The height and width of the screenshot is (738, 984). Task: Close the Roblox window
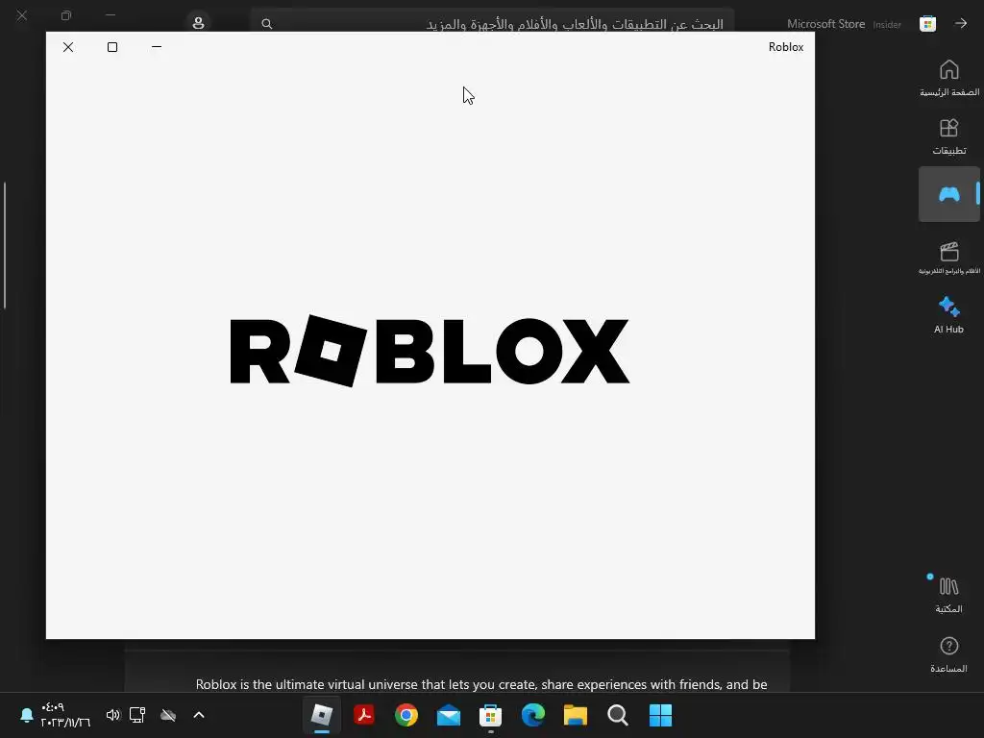[68, 47]
